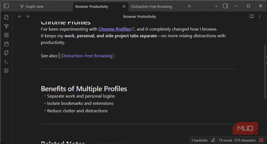
Task: Create a new canvas from the ribbon
Action: (6, 35)
